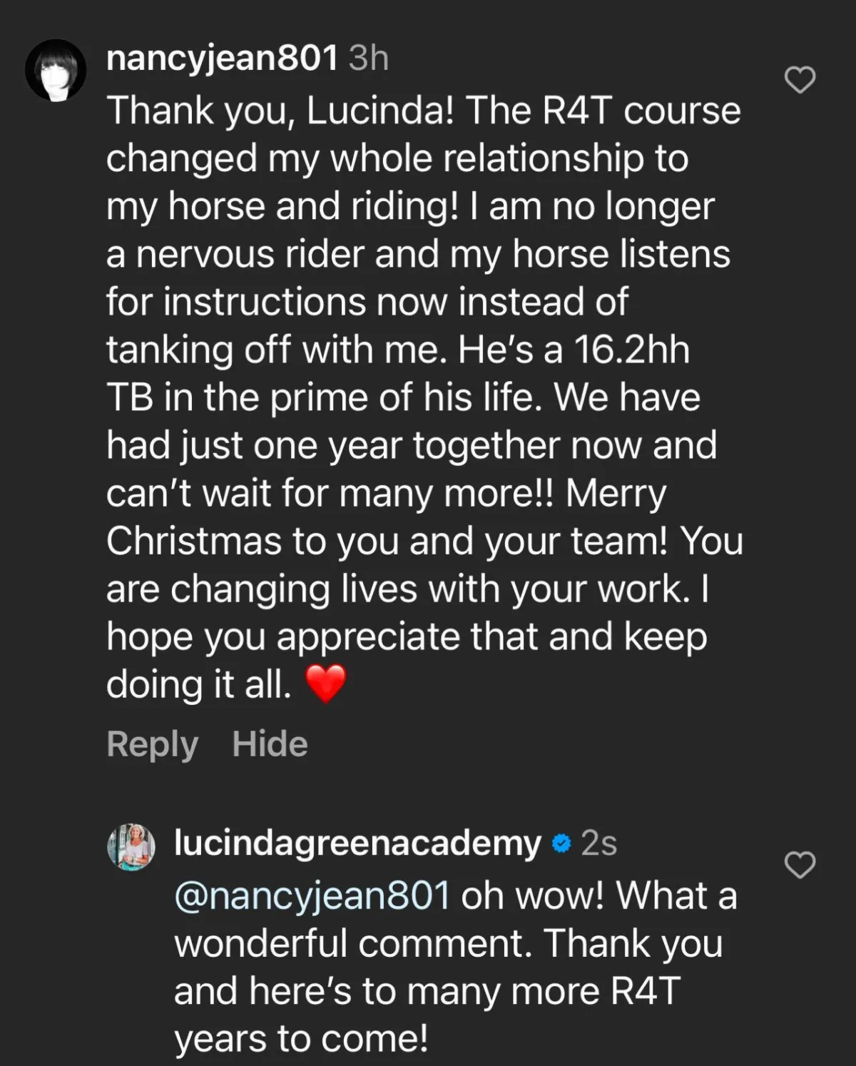Click the "Thank you, Lucinda!" opening text

(280, 111)
